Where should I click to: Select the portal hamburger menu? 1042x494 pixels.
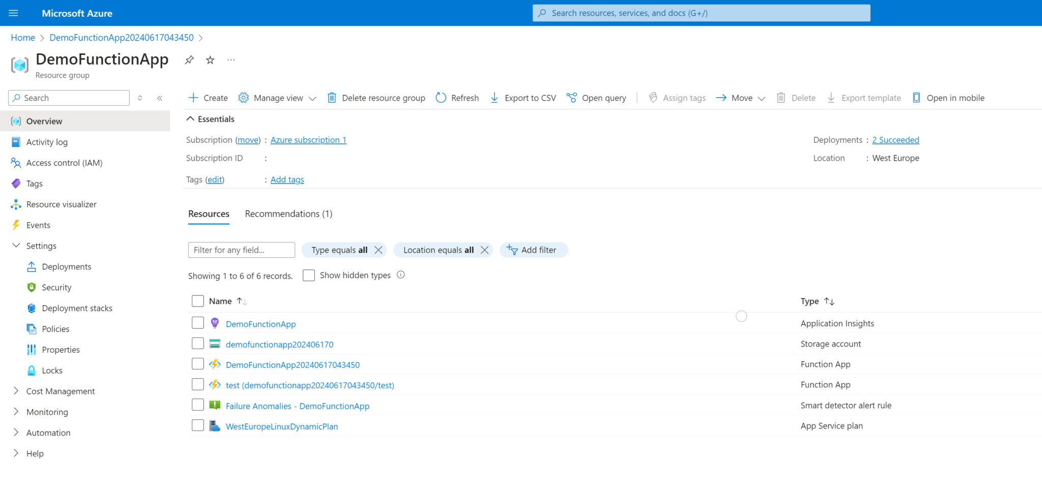coord(14,13)
